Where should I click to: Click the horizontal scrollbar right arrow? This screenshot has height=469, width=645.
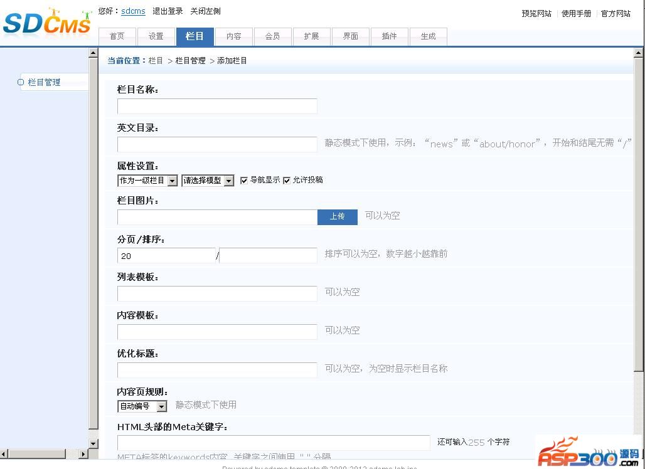(x=83, y=454)
